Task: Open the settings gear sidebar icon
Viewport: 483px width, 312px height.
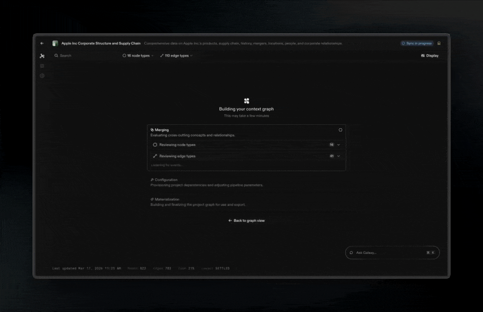Action: pos(42,76)
